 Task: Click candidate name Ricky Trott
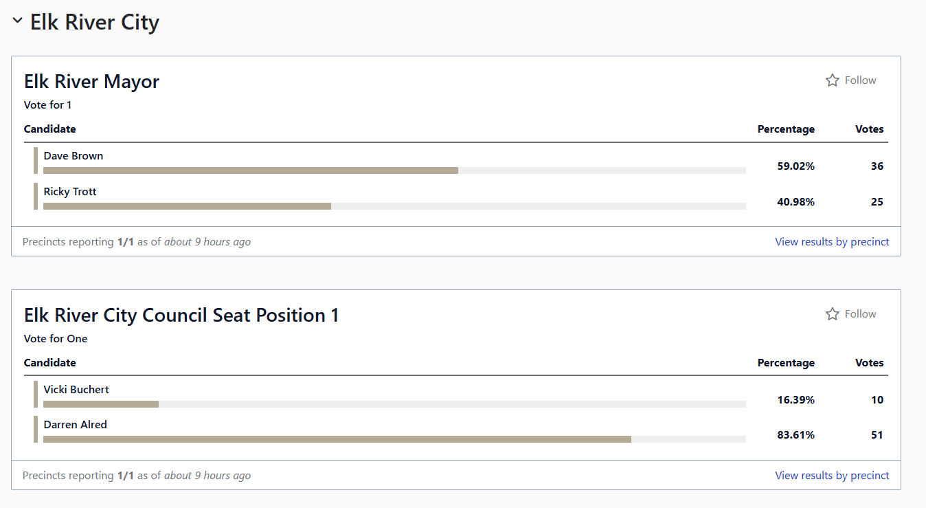pyautogui.click(x=70, y=192)
